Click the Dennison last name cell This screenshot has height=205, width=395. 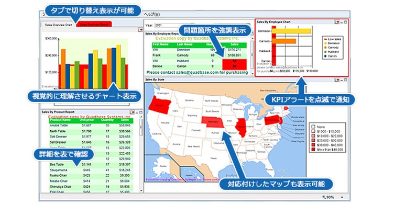[x=183, y=50]
